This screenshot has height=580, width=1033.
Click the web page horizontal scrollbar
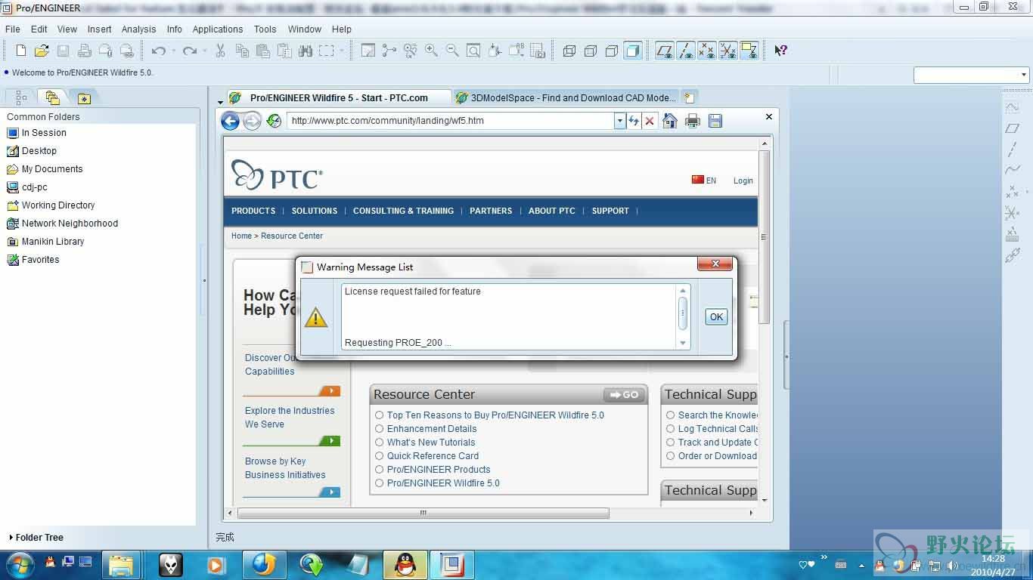pyautogui.click(x=423, y=513)
